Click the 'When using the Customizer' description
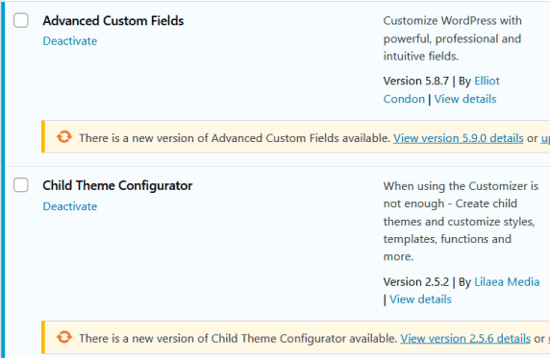Viewport: 550px width, 358px height. pos(461,222)
